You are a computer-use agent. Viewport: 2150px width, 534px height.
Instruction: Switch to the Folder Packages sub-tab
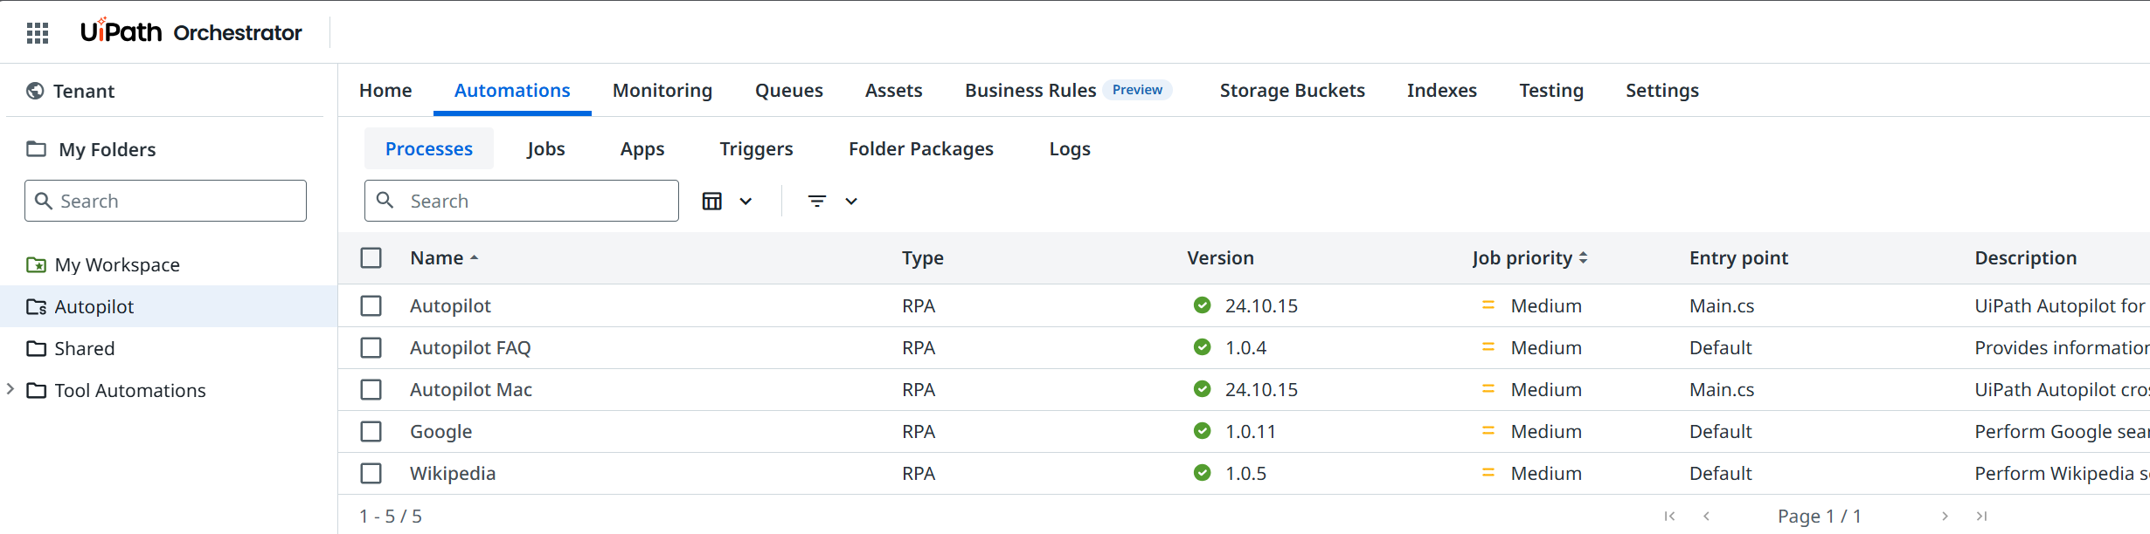[x=921, y=148]
